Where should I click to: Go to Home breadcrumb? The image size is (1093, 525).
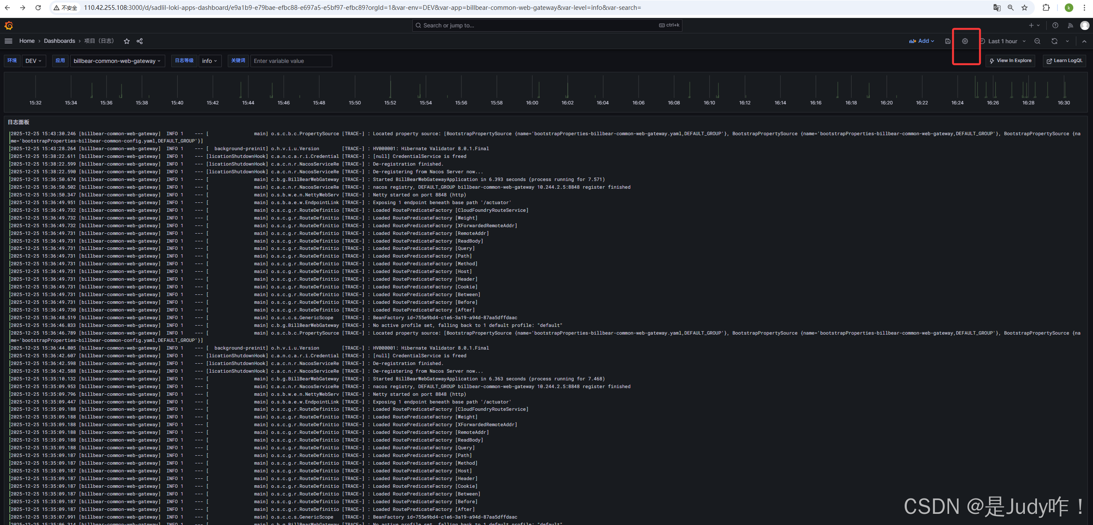[x=27, y=41]
